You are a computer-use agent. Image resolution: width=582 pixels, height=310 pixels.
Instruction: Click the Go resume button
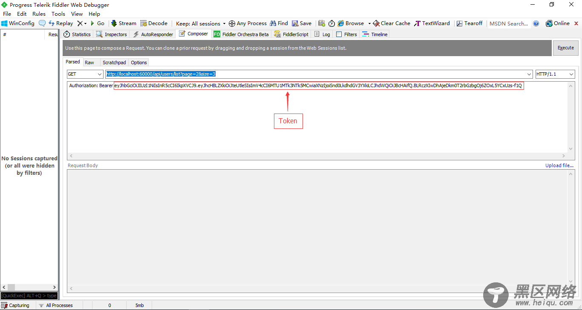tap(98, 23)
